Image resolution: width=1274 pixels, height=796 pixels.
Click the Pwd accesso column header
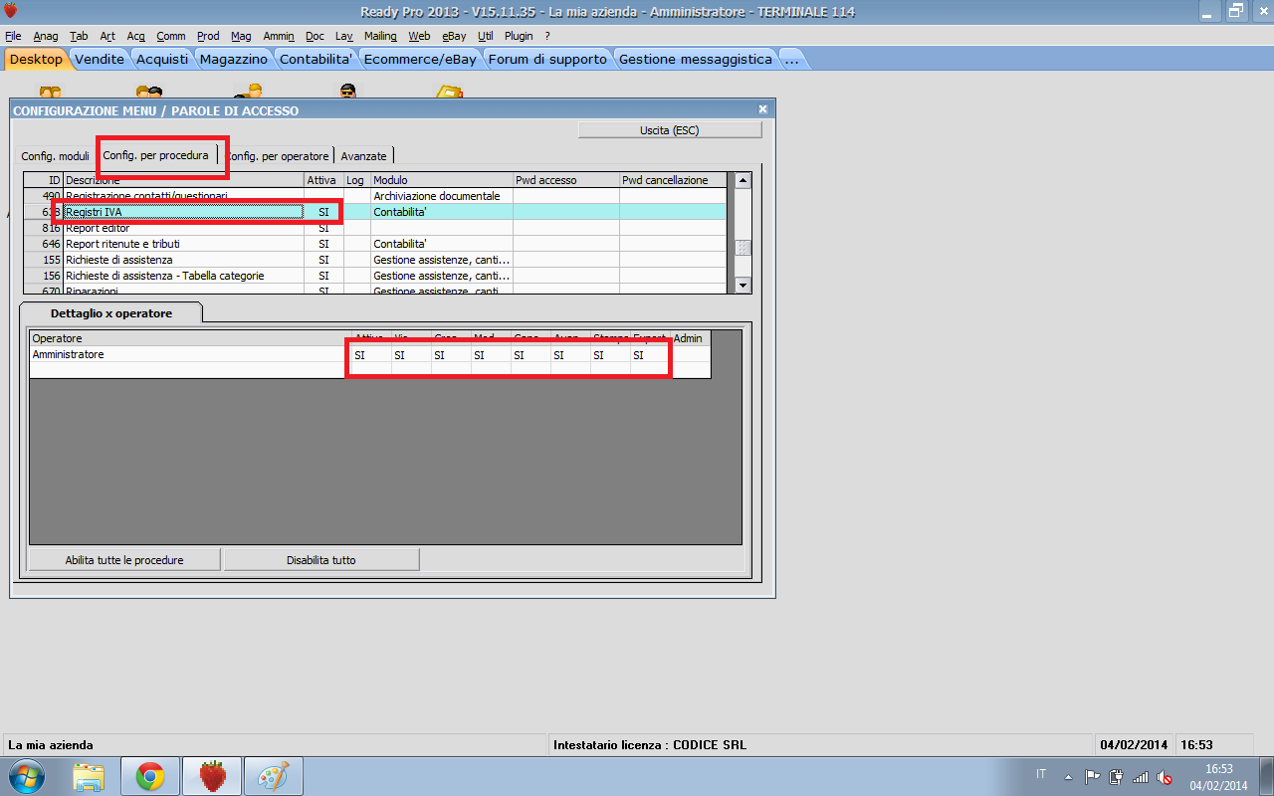(x=566, y=180)
